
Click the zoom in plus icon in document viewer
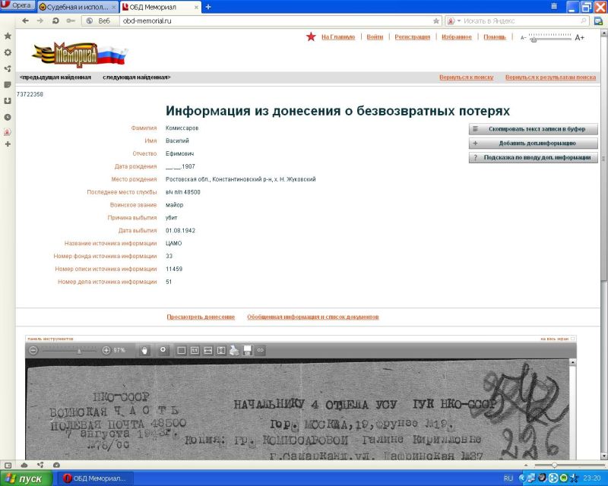click(x=106, y=350)
